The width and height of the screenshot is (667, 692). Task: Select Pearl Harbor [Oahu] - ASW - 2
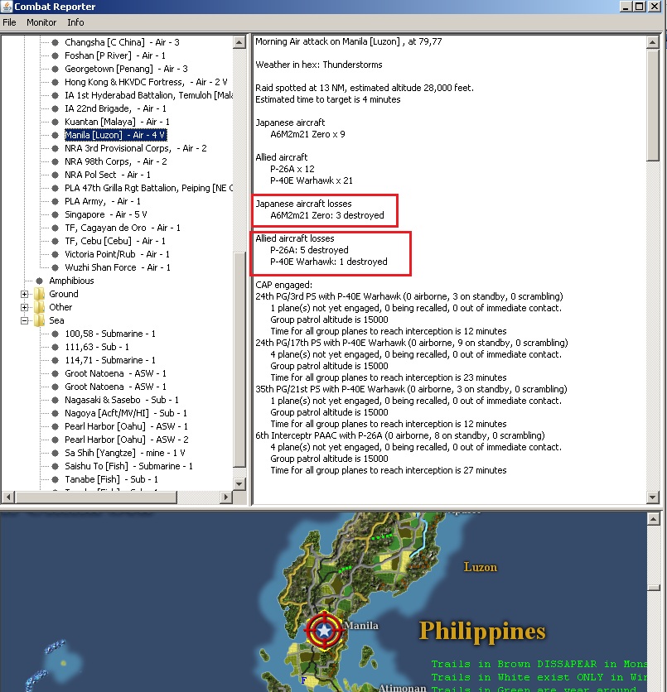pos(126,440)
